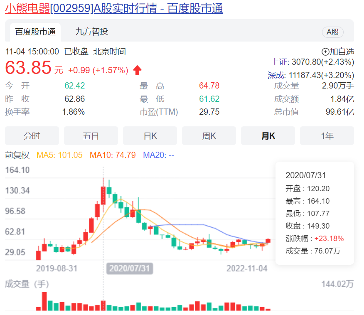
Task: Click the market cap value 99.61亿
Action: click(340, 112)
